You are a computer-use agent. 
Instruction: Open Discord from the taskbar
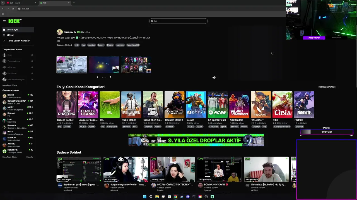coord(188,197)
